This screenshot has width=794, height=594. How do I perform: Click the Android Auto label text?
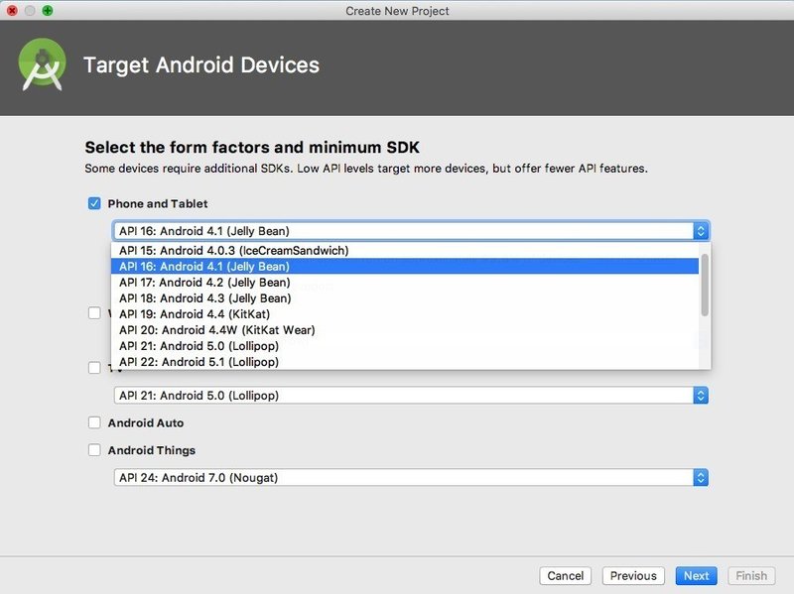click(146, 422)
